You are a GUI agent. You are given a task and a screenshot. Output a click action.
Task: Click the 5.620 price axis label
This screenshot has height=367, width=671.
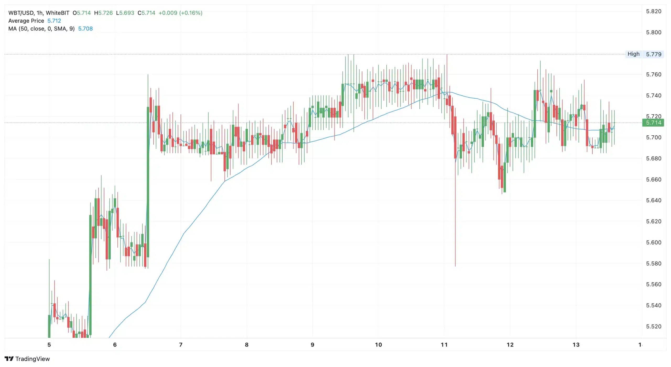click(654, 221)
